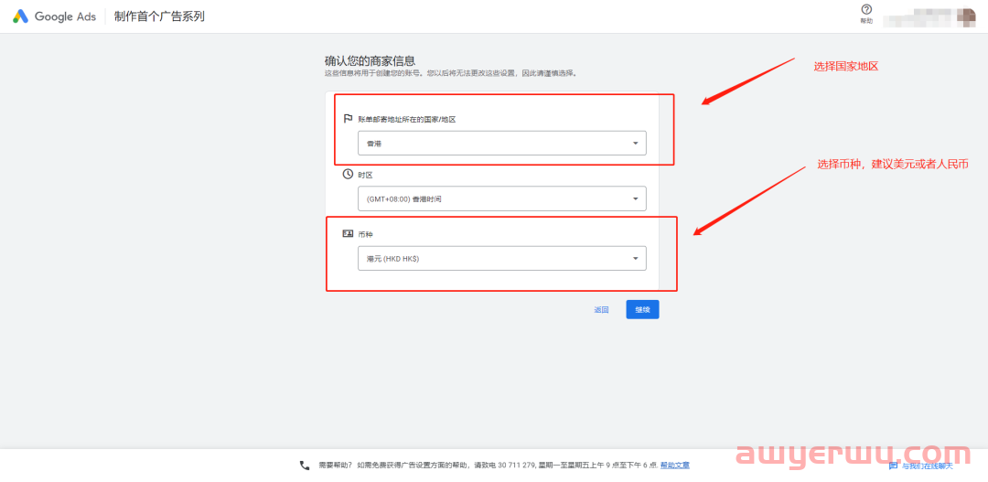
Task: Click the 制作首个广告系列 page title
Action: click(x=159, y=16)
